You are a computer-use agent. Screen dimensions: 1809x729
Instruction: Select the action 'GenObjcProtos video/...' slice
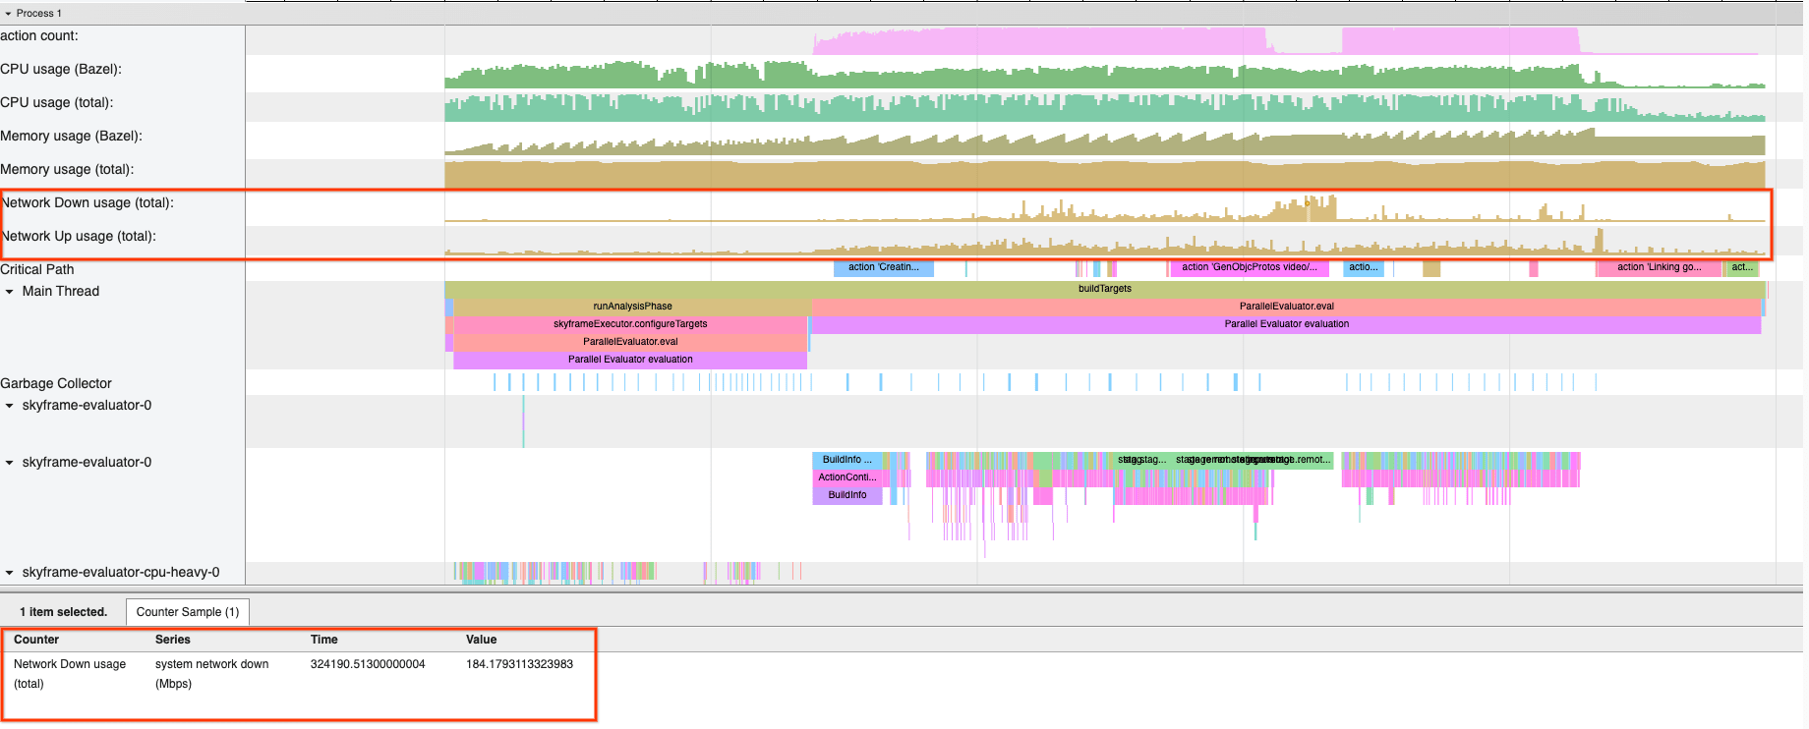click(1249, 267)
